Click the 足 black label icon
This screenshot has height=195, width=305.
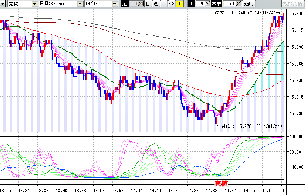point(125,4)
